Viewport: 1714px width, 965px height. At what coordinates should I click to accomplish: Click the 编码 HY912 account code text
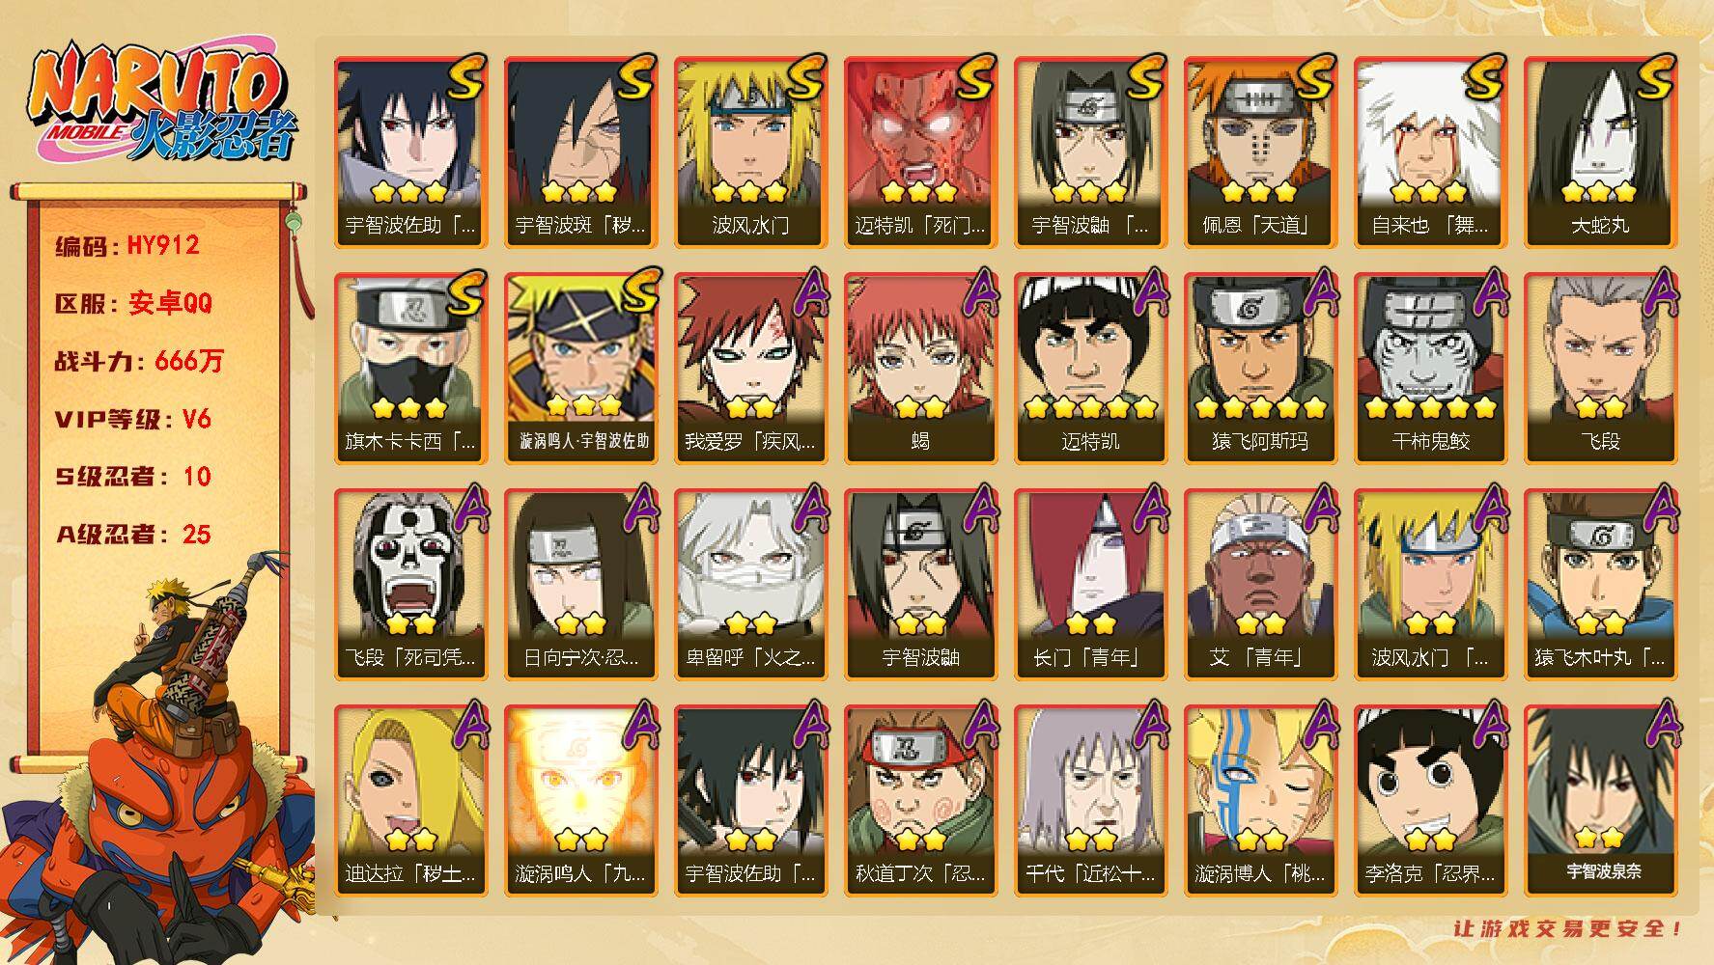pos(127,245)
